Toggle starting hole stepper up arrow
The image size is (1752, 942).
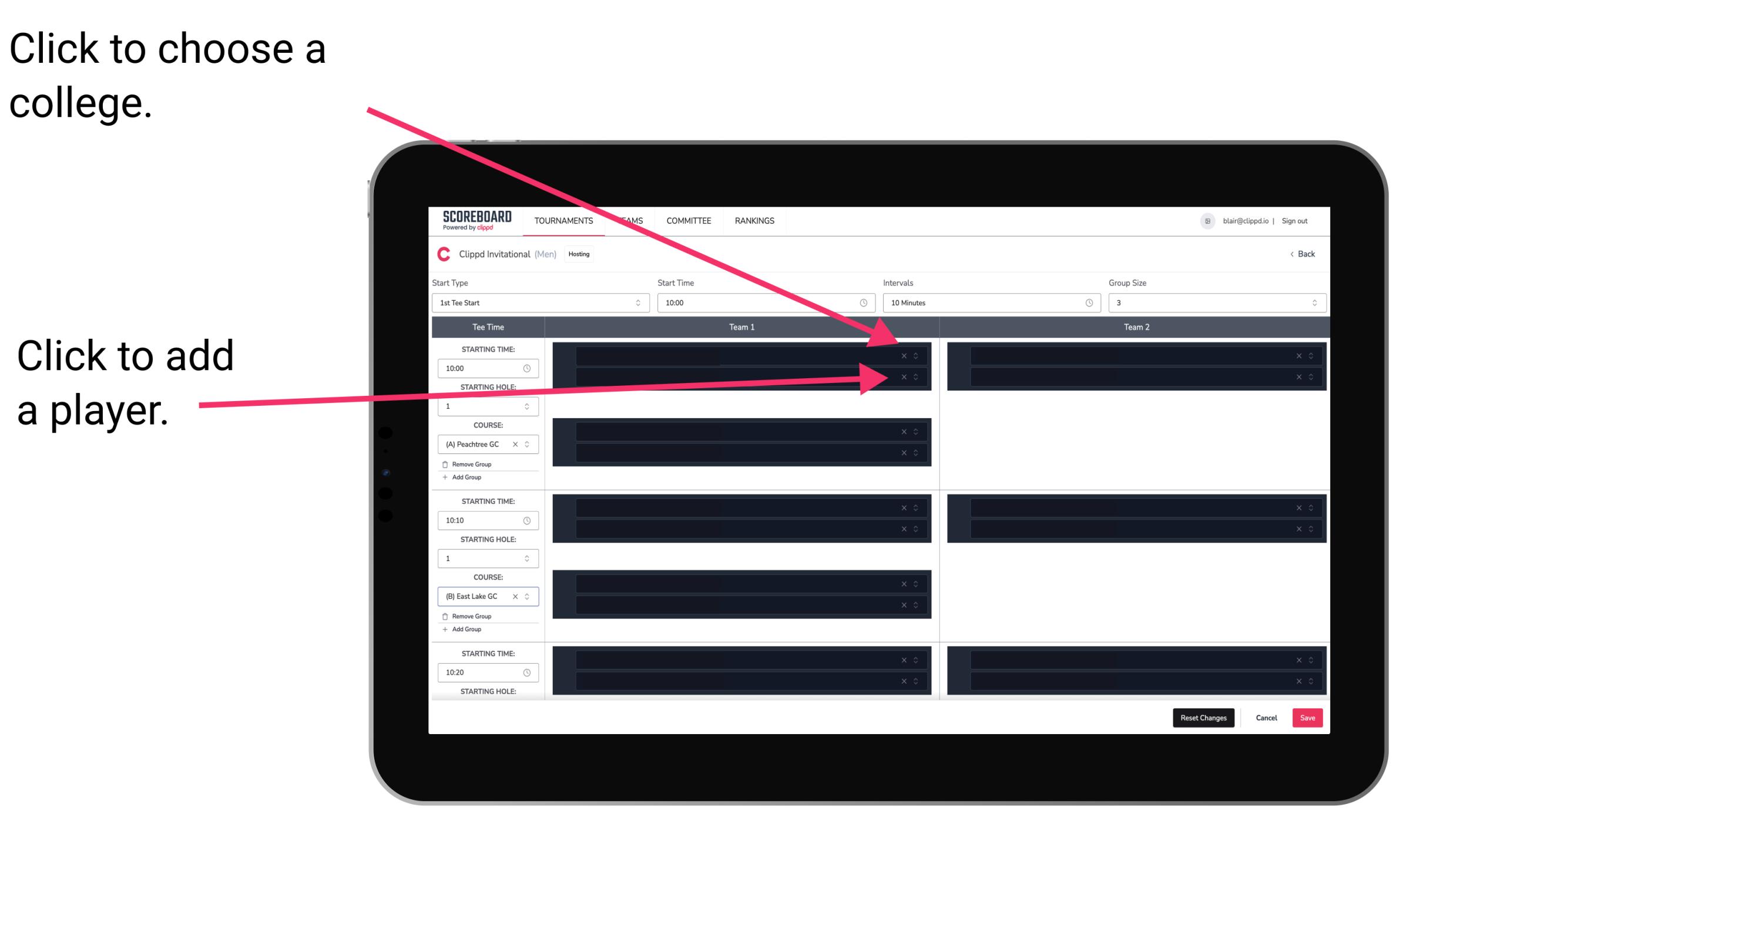point(528,405)
